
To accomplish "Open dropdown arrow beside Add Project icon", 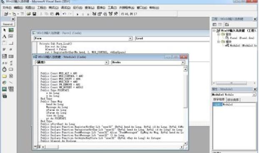I will tap(10, 14).
